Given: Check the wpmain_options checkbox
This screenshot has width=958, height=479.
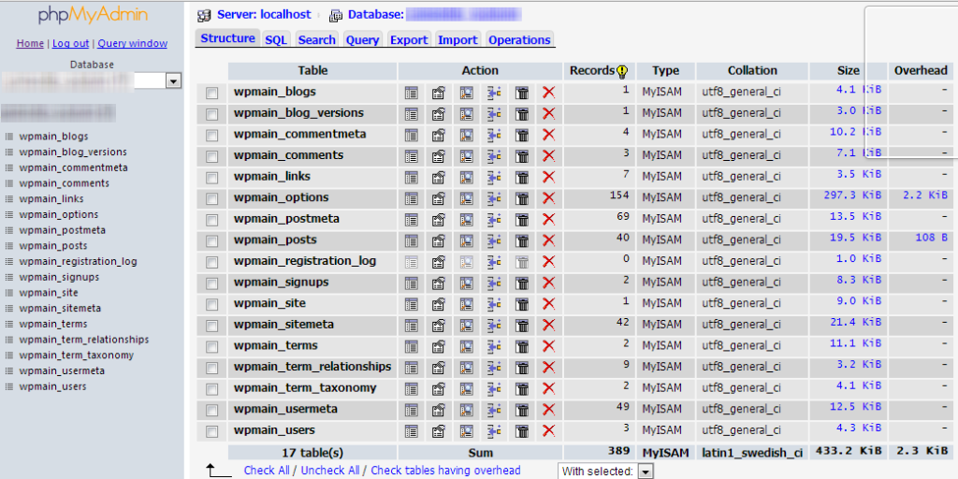Looking at the screenshot, I should tap(212, 199).
